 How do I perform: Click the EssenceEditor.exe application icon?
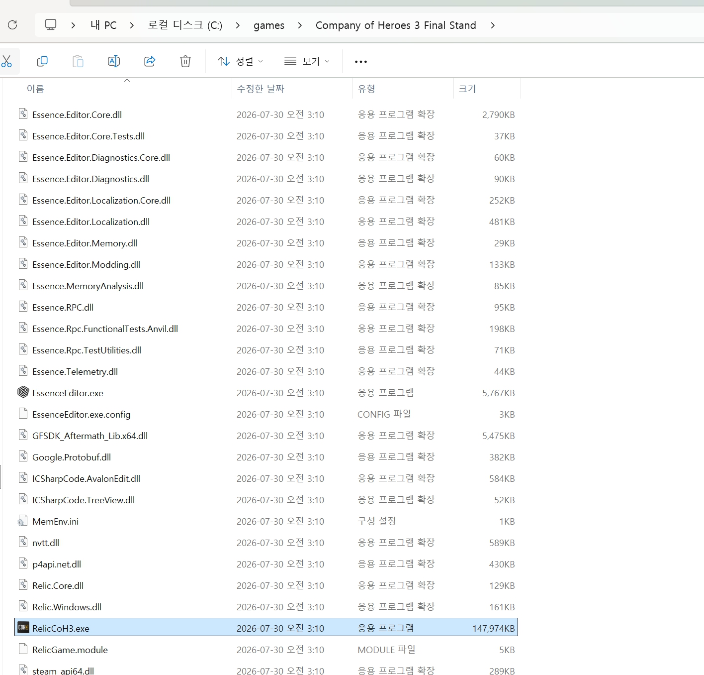[x=23, y=392]
